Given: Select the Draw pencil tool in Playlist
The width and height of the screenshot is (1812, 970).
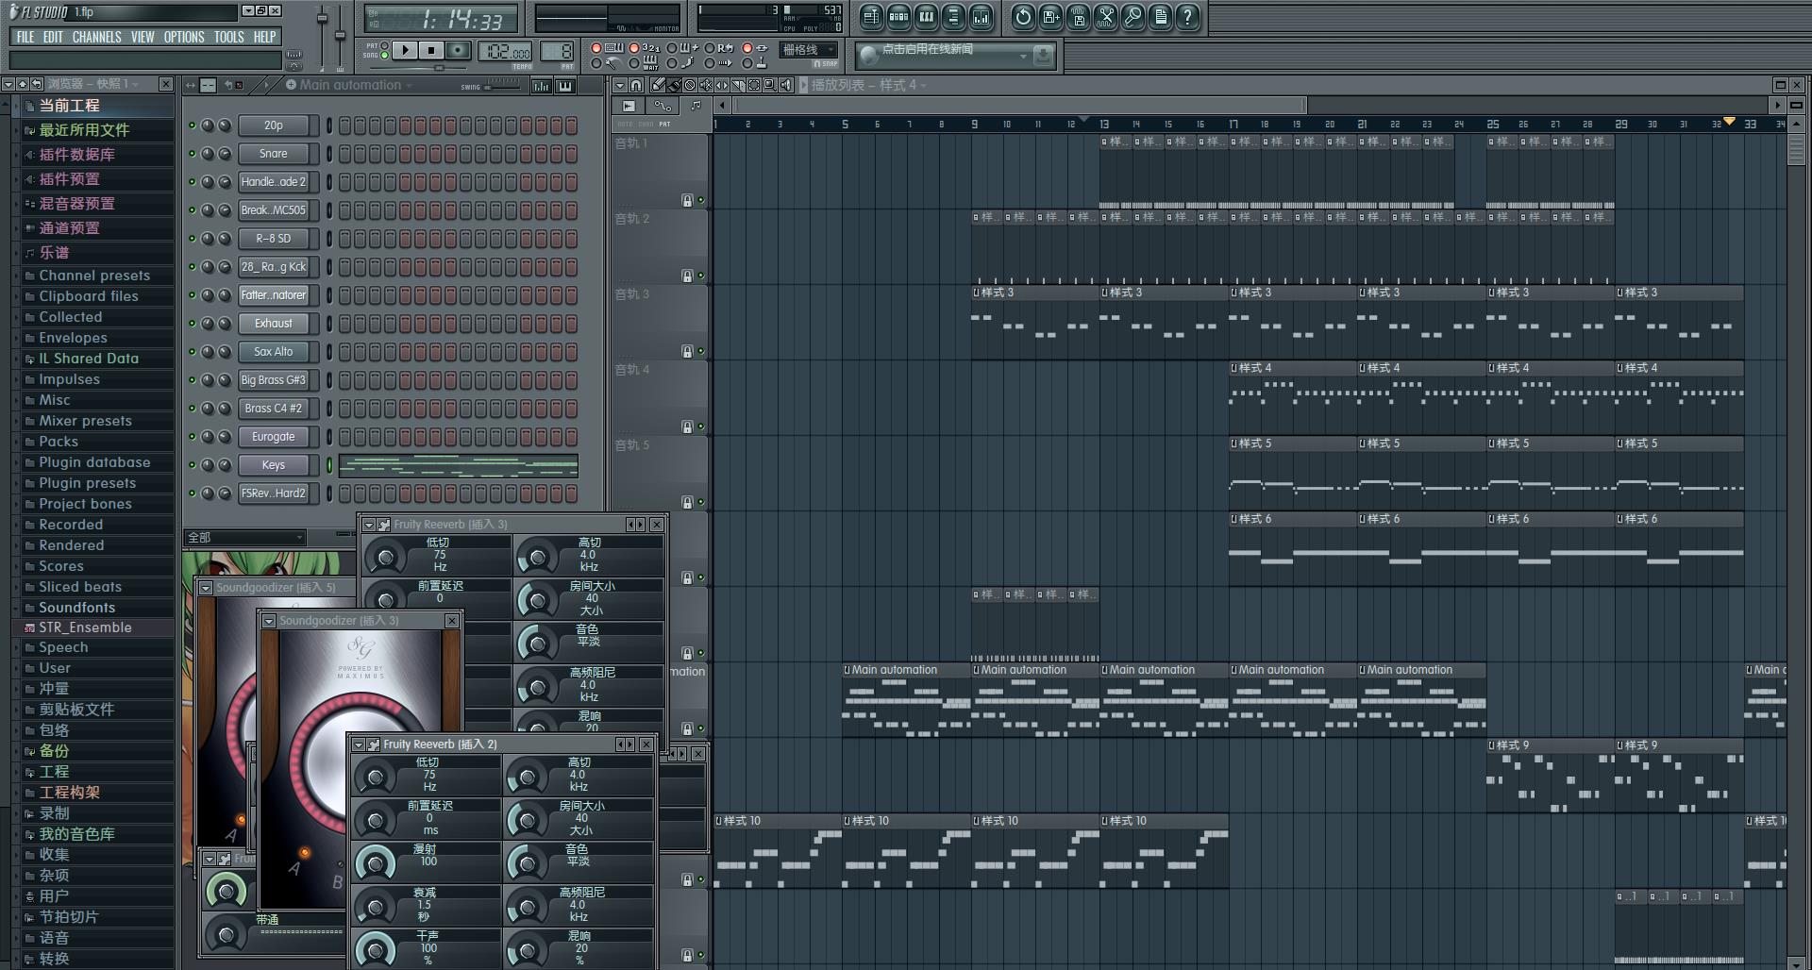Looking at the screenshot, I should [x=658, y=85].
